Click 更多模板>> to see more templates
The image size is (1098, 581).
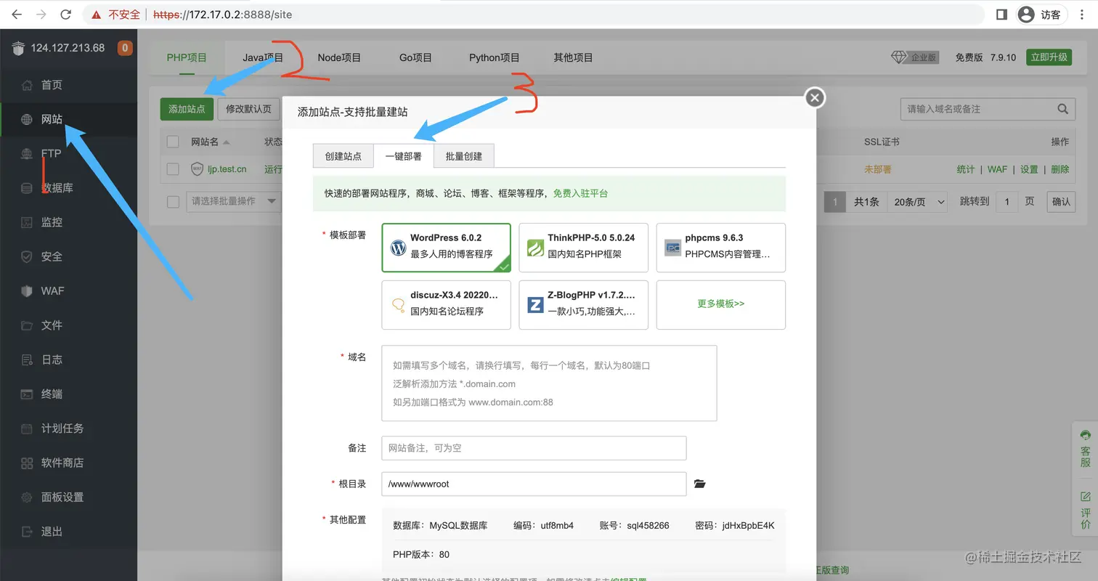click(x=721, y=305)
